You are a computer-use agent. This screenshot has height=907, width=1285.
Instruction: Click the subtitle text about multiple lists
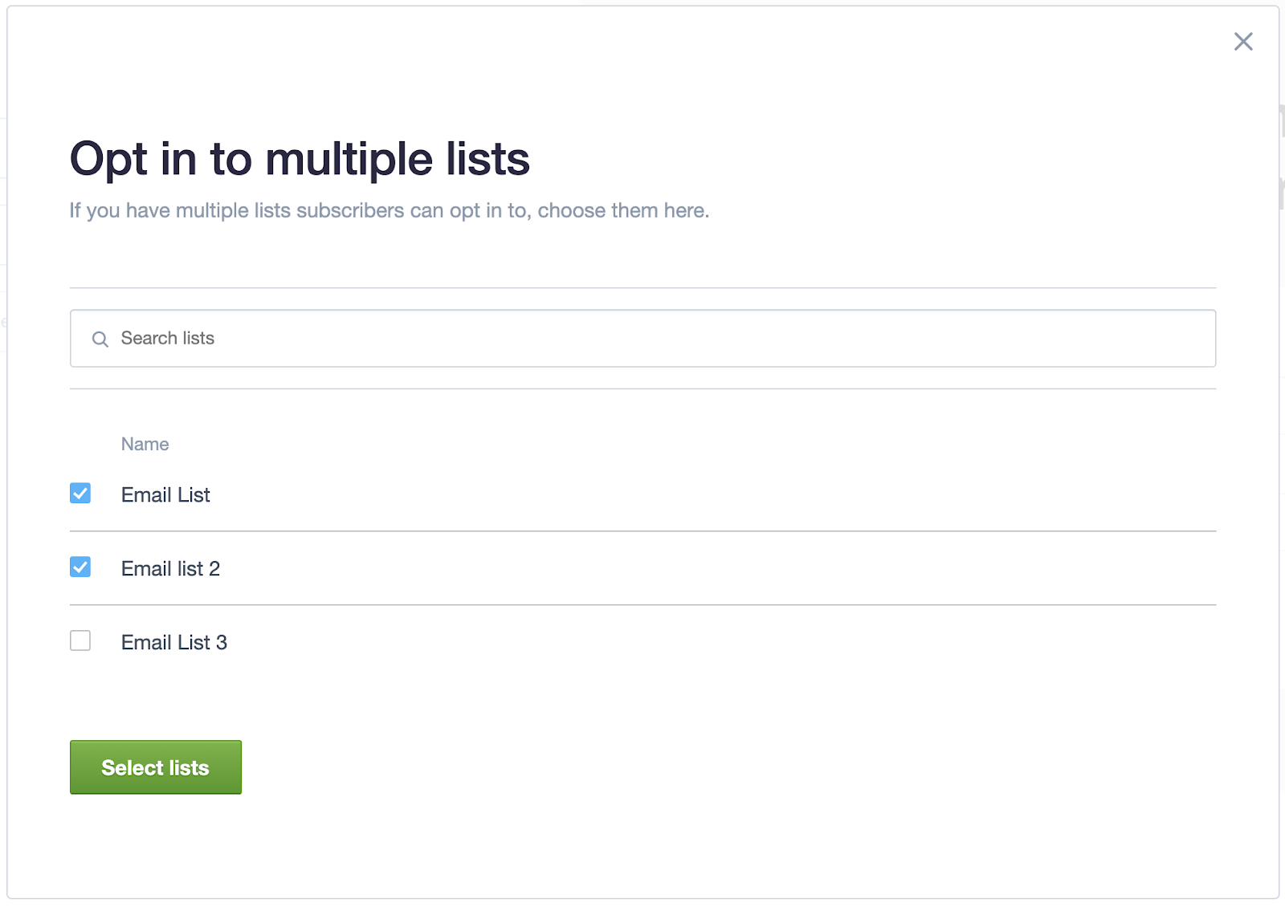(x=390, y=211)
